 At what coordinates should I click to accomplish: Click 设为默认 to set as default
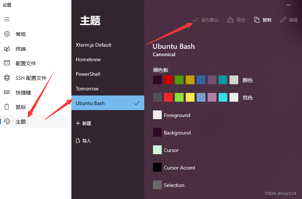pos(206,20)
